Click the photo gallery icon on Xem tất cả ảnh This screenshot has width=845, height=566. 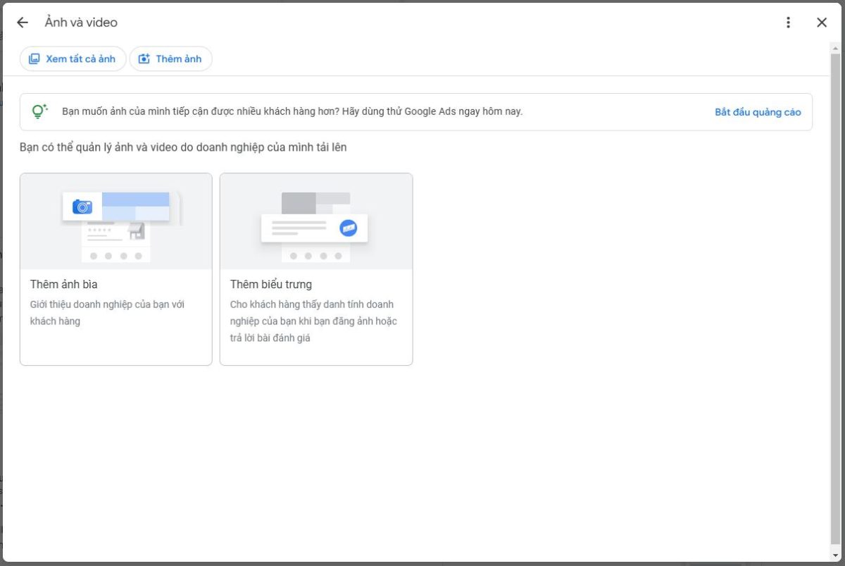[x=35, y=59]
